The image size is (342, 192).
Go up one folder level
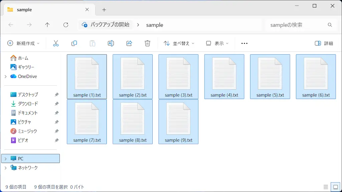pyautogui.click(x=47, y=25)
